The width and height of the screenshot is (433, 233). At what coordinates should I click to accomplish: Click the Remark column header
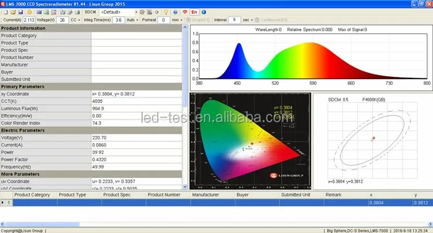346,195
